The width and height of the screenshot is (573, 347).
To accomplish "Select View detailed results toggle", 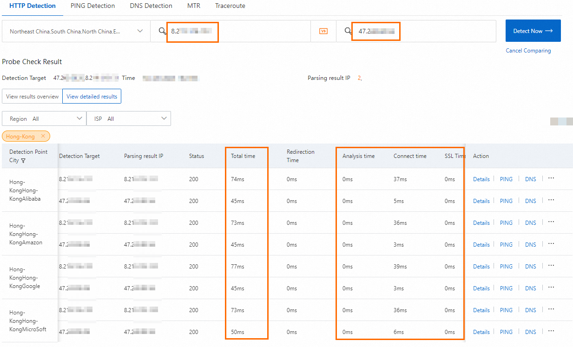I will point(92,97).
